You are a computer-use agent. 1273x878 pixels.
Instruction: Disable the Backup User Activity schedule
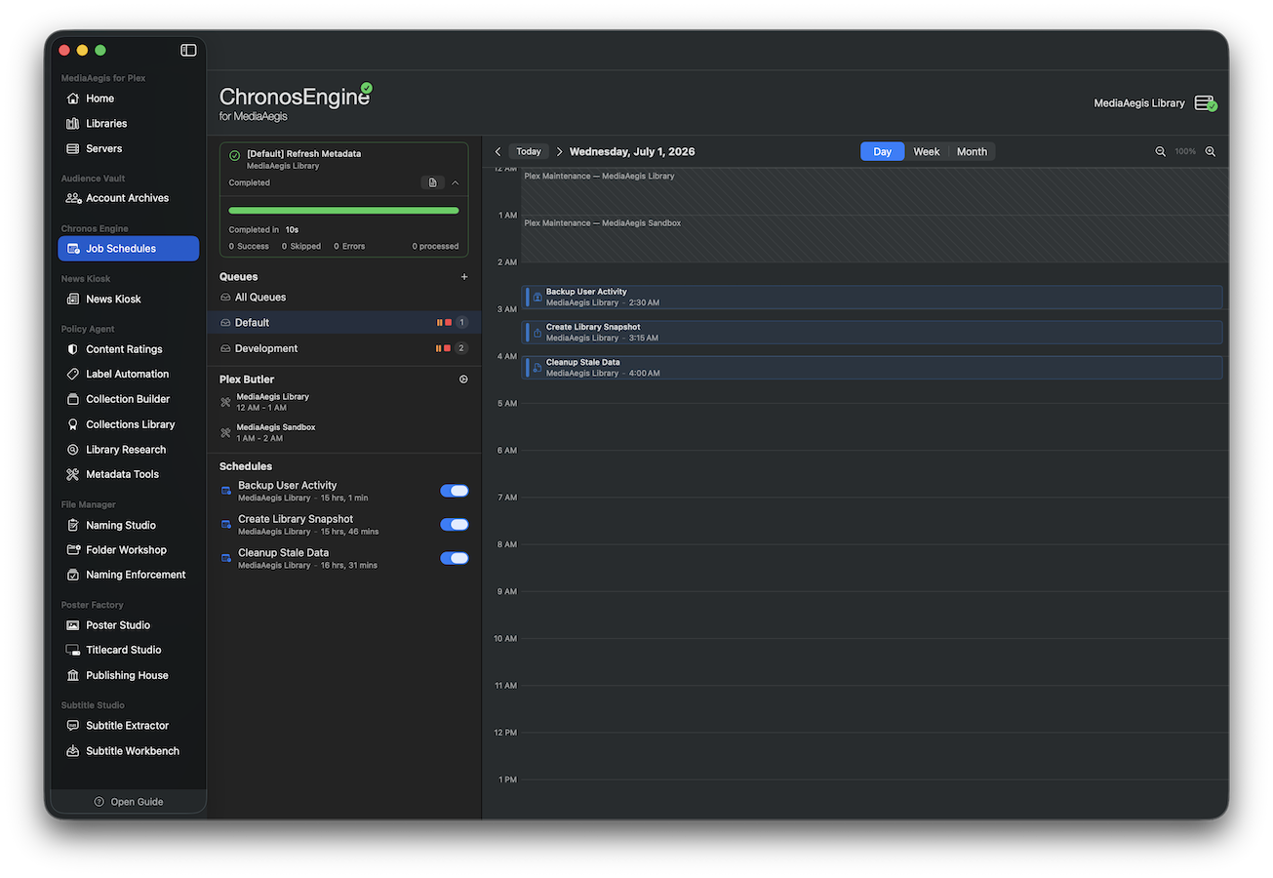455,491
